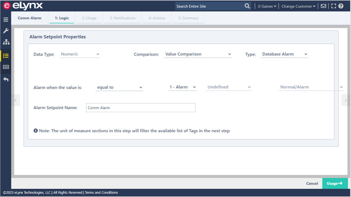Screen dimensions: 351x197
Task: Click the 'Data Type:' label
Action: coord(44,55)
